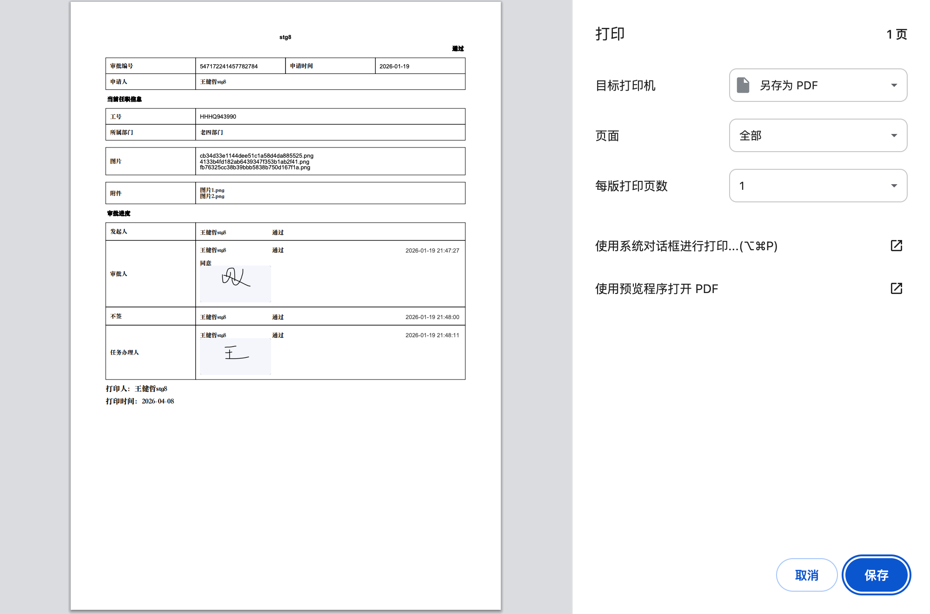Click the 另存为 PDF destination label
The height and width of the screenshot is (614, 930).
(x=788, y=85)
